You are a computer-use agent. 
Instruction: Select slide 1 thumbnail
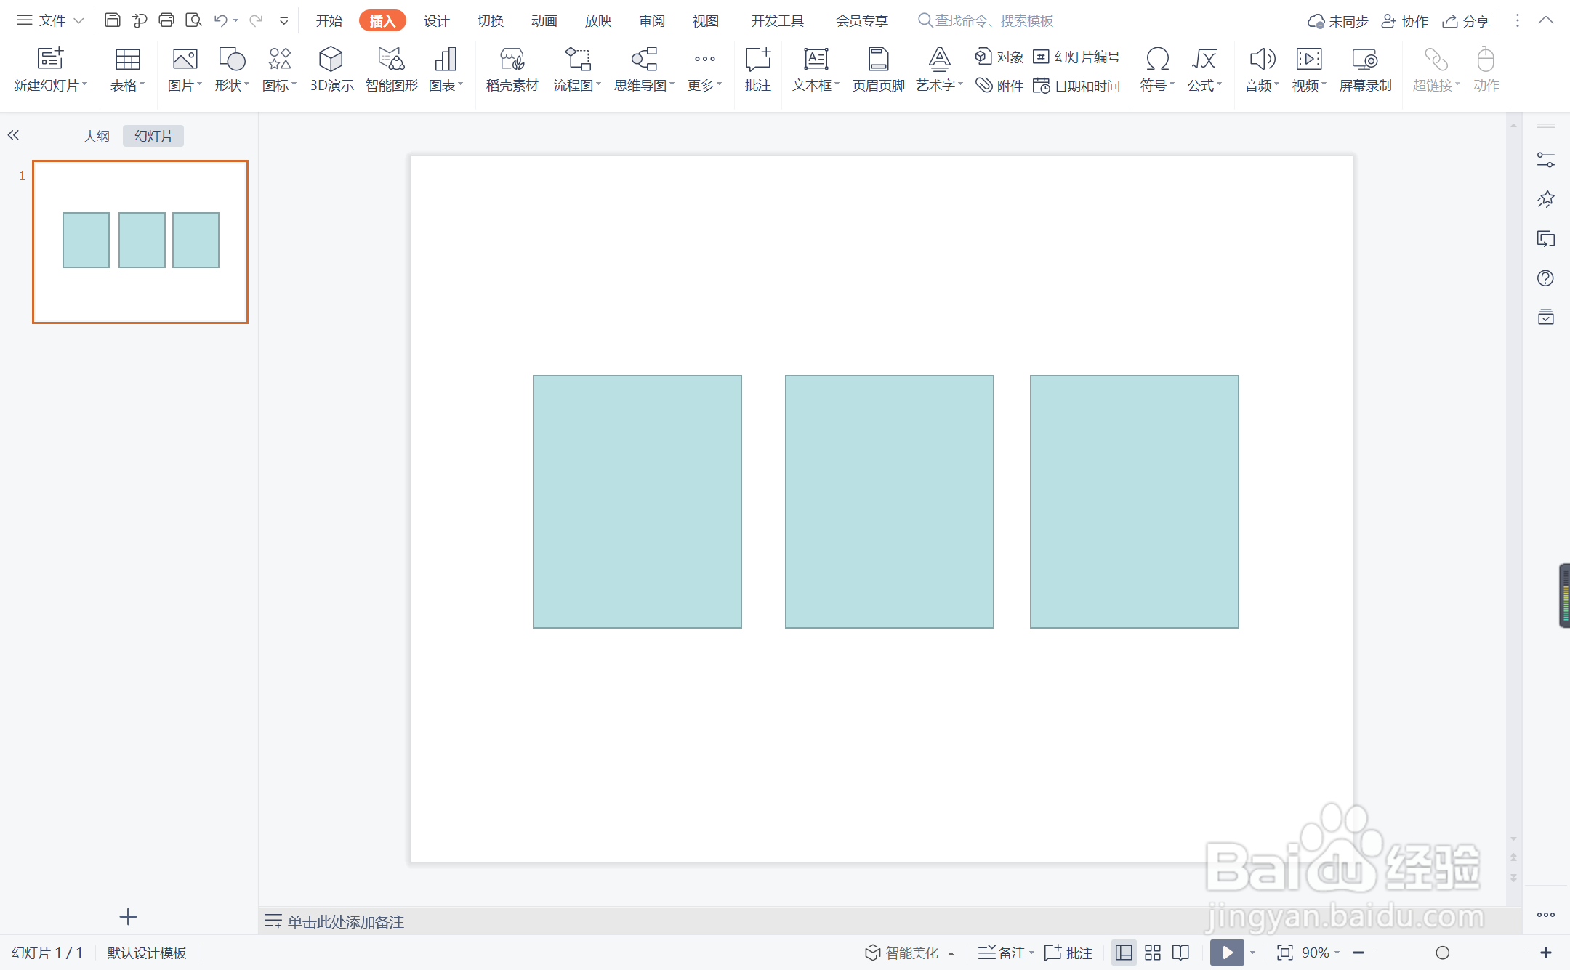click(x=140, y=241)
